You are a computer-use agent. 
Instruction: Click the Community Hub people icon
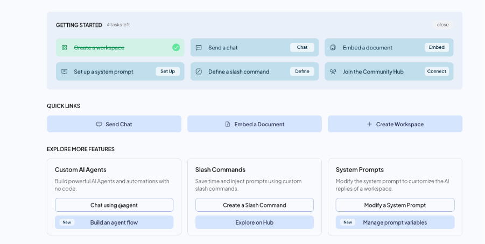(333, 71)
